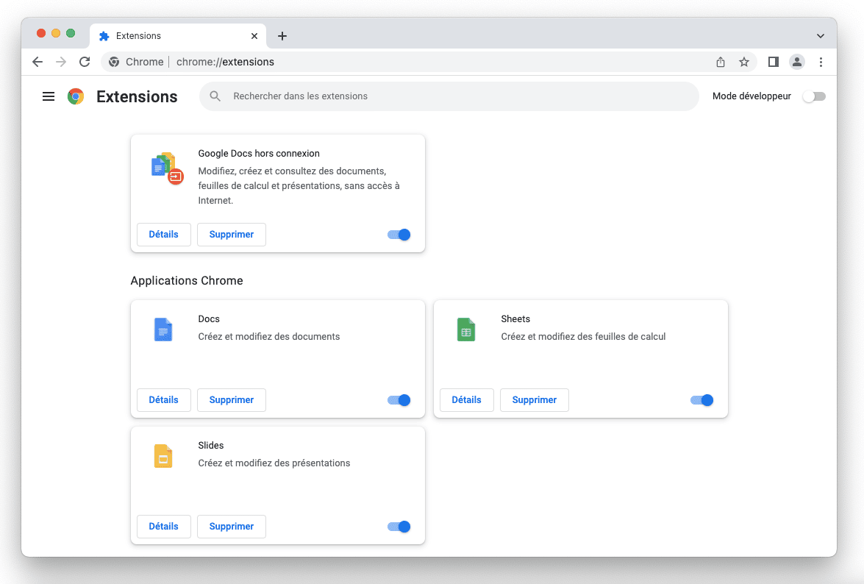Toggle the browser side panel icon
This screenshot has width=864, height=584.
[774, 62]
